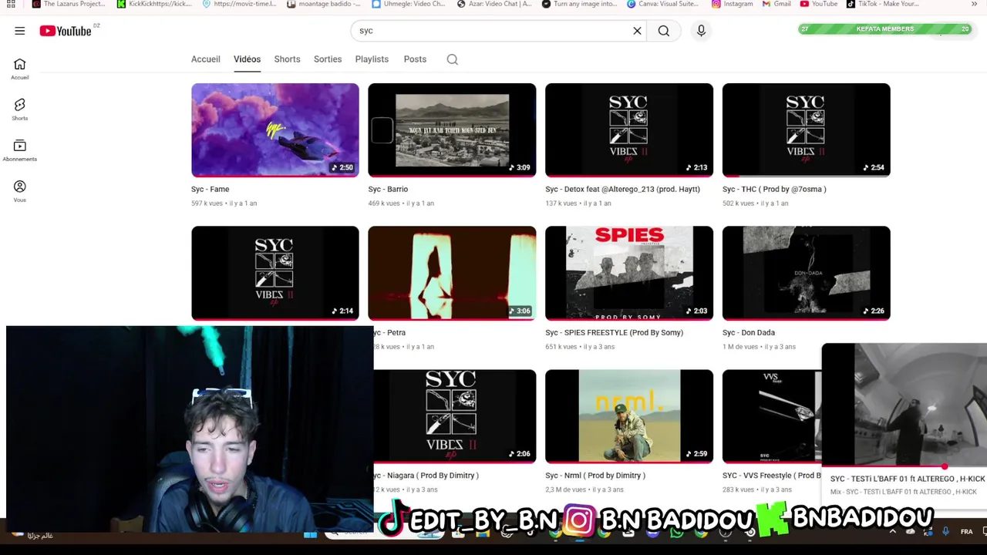The width and height of the screenshot is (987, 555).
Task: Open the title SYC - VVS Freestyle
Action: click(772, 476)
